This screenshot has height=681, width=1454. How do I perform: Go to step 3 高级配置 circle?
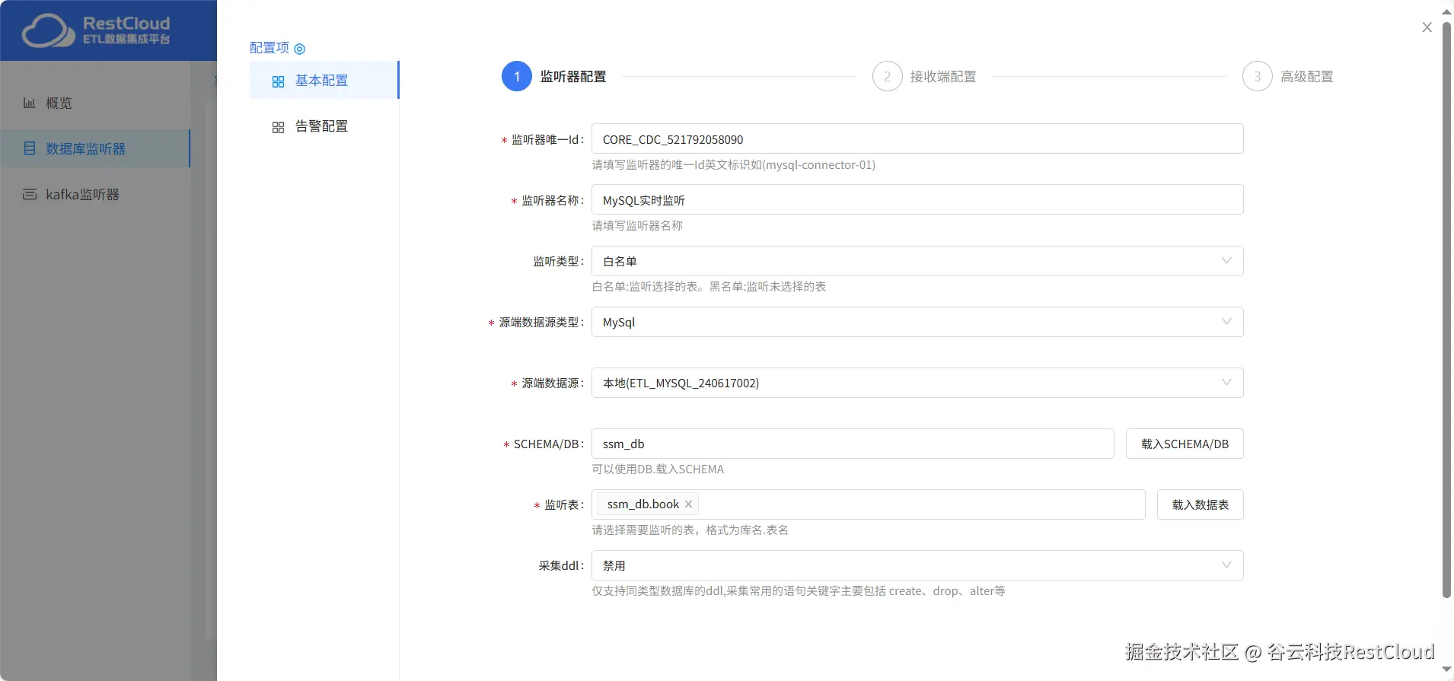point(1257,76)
